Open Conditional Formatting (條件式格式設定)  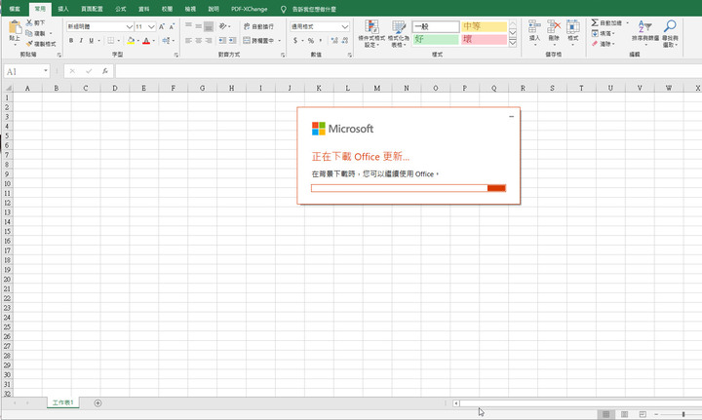(371, 33)
